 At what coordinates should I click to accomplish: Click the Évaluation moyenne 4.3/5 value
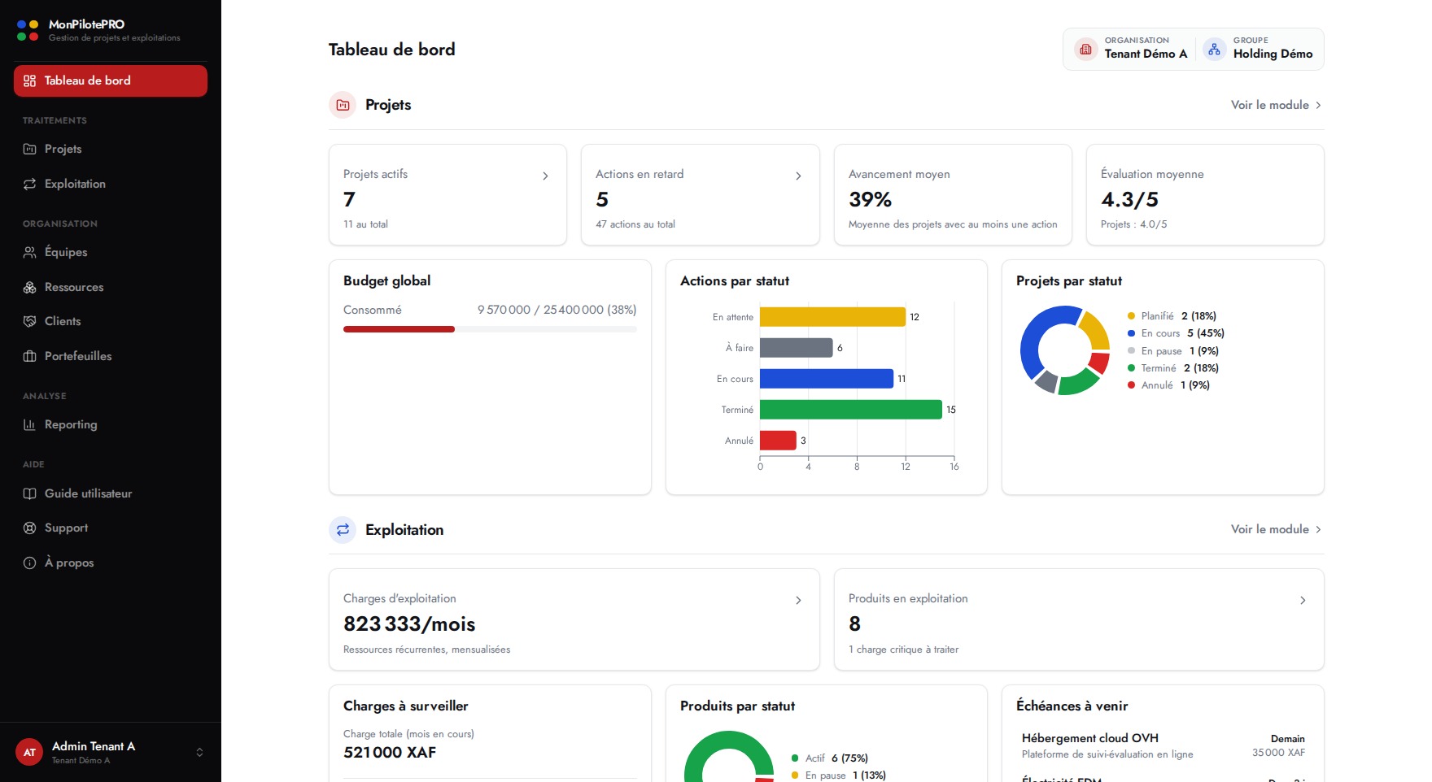pyautogui.click(x=1129, y=199)
